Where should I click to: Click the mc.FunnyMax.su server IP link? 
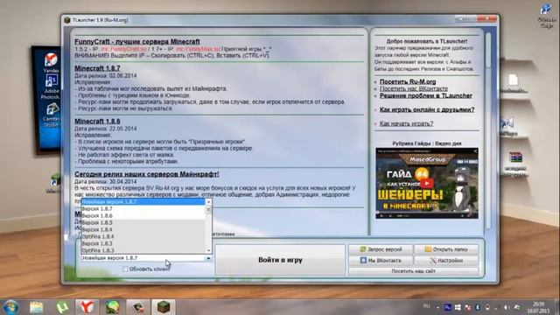point(199,49)
